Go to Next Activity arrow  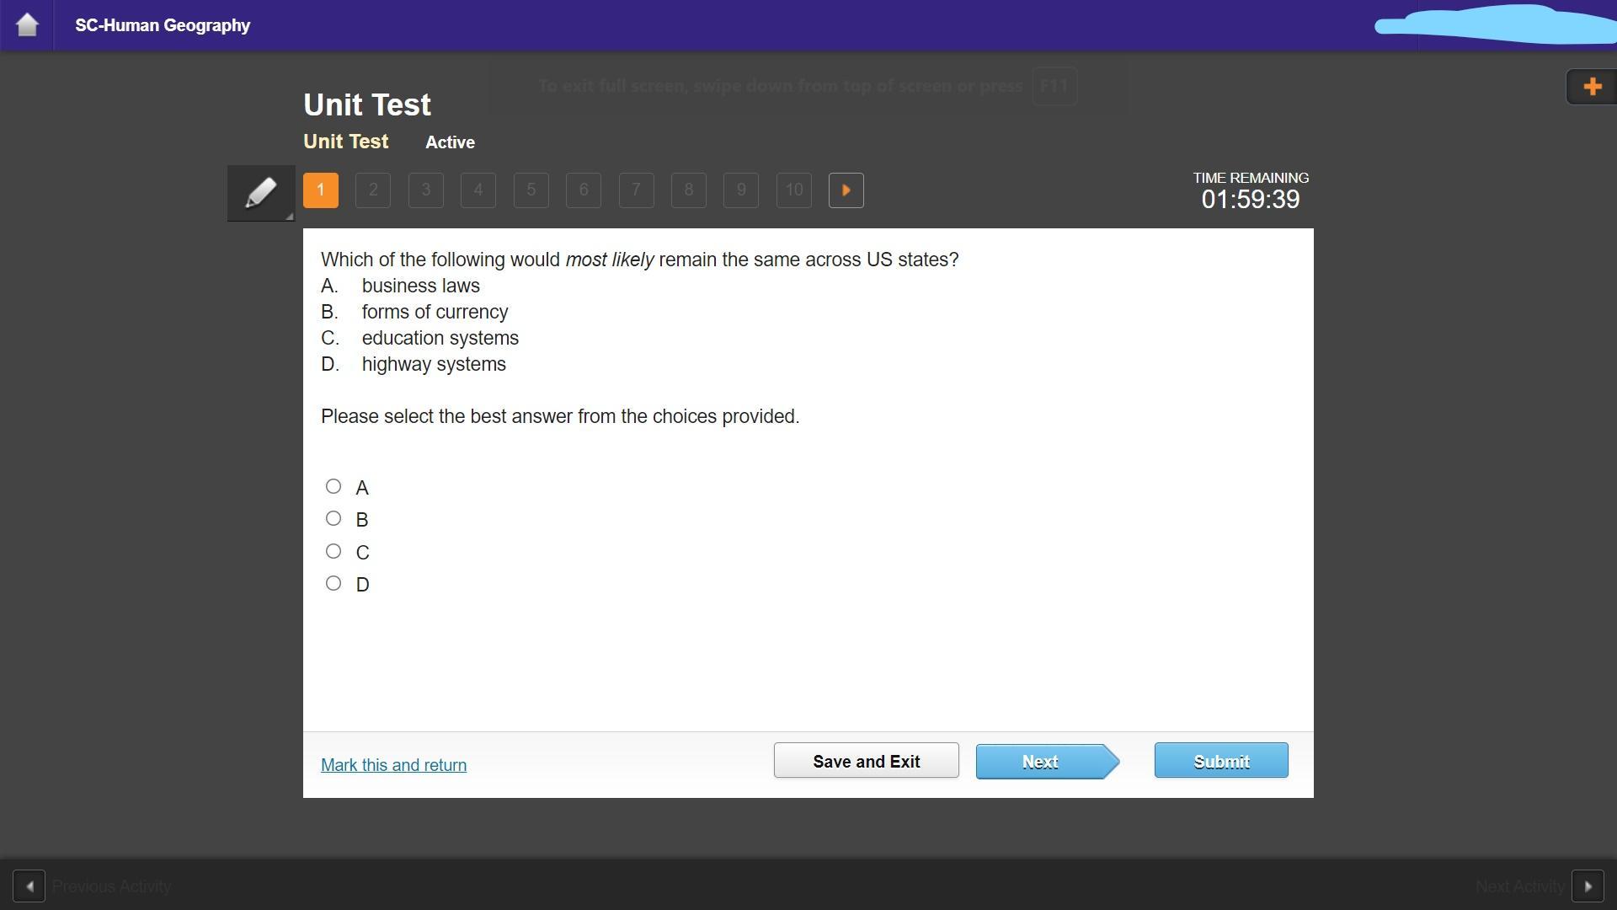pos(1588,886)
